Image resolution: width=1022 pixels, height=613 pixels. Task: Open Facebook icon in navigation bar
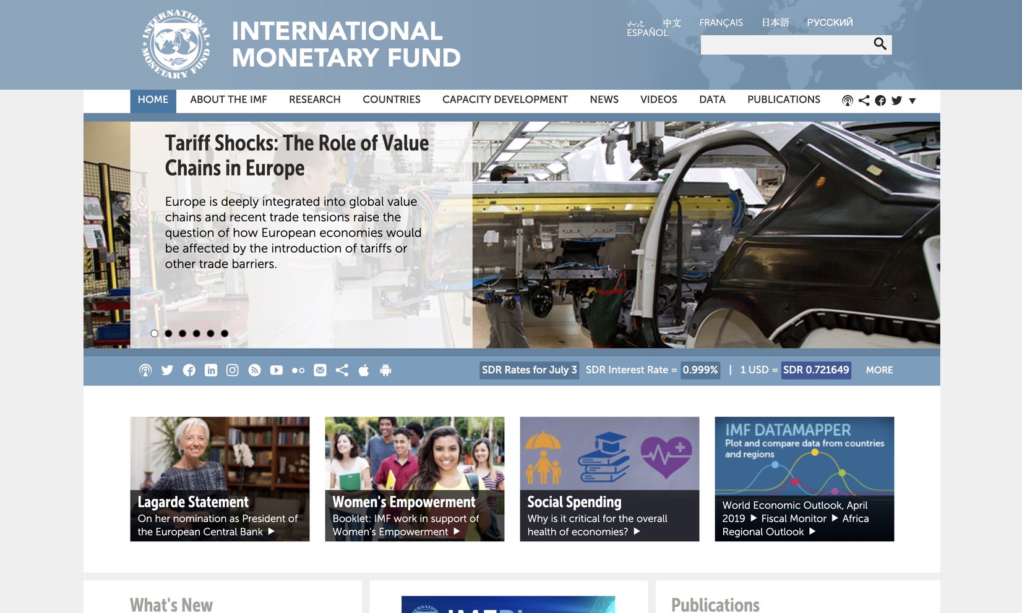(x=880, y=101)
